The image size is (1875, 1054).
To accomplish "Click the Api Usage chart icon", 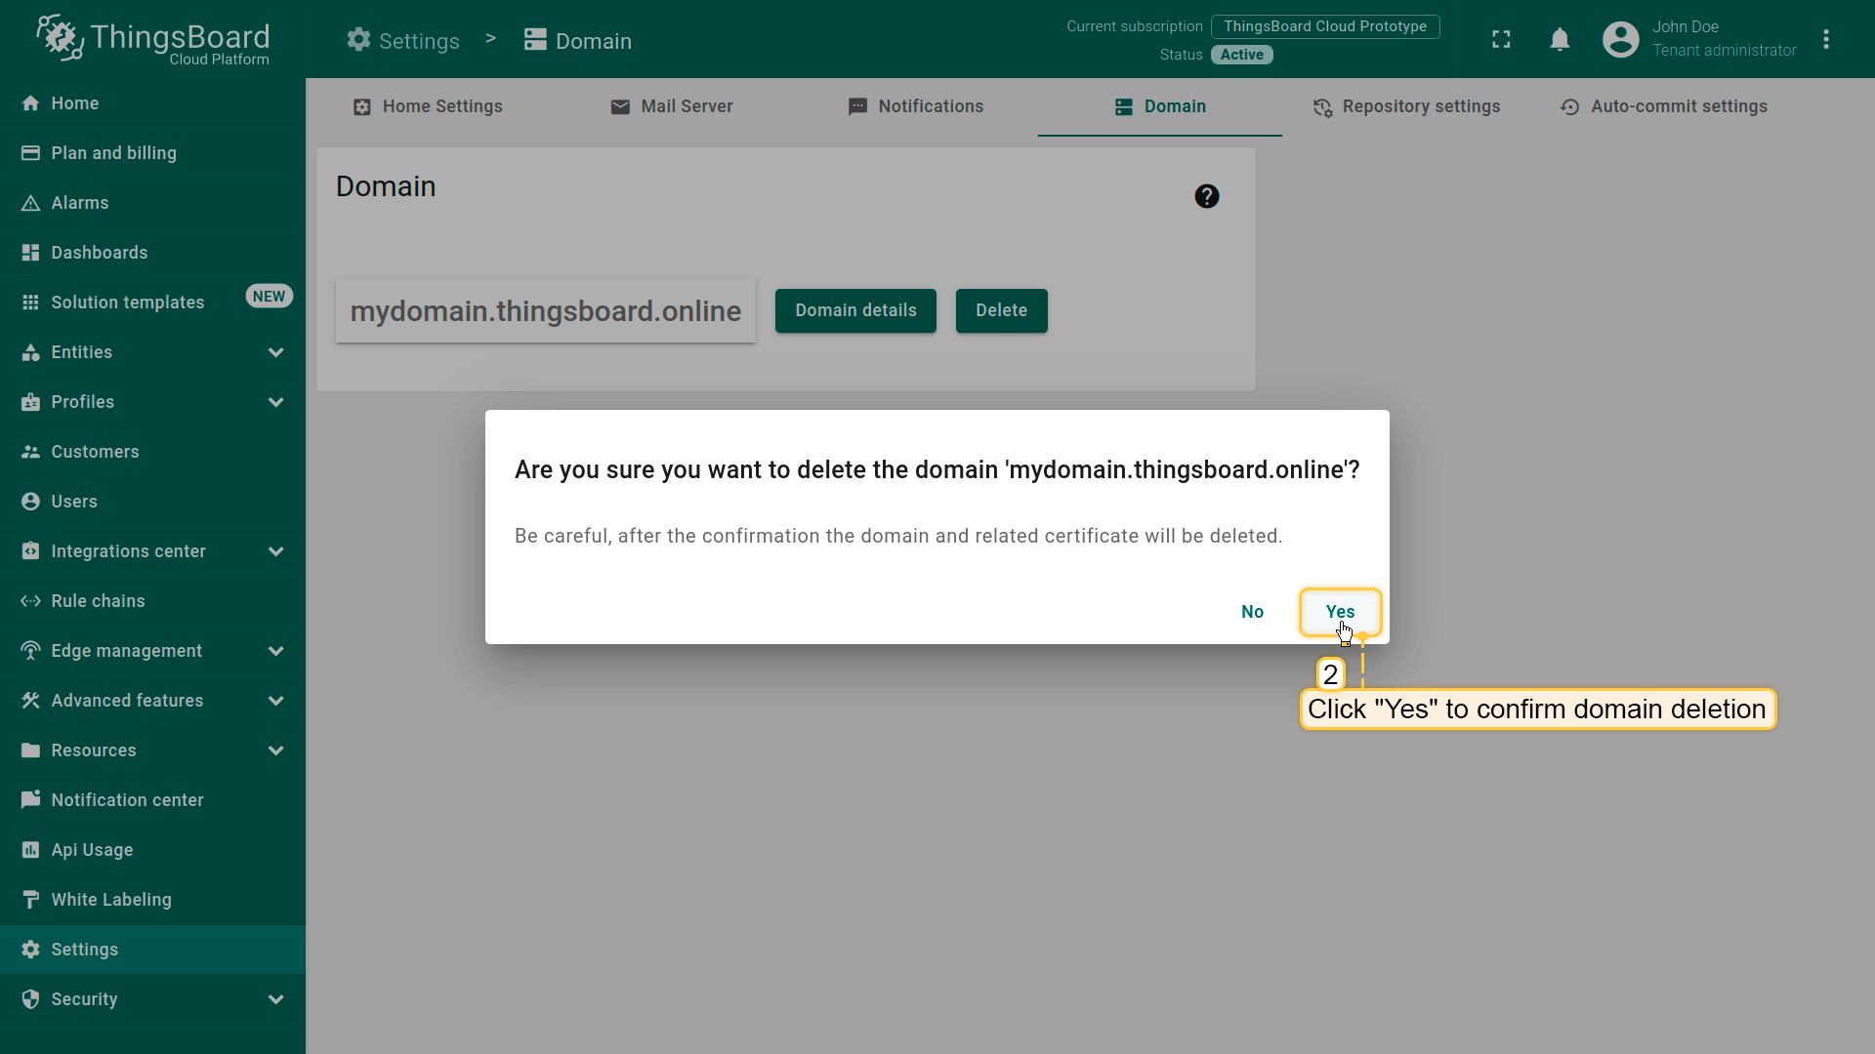I will [30, 850].
